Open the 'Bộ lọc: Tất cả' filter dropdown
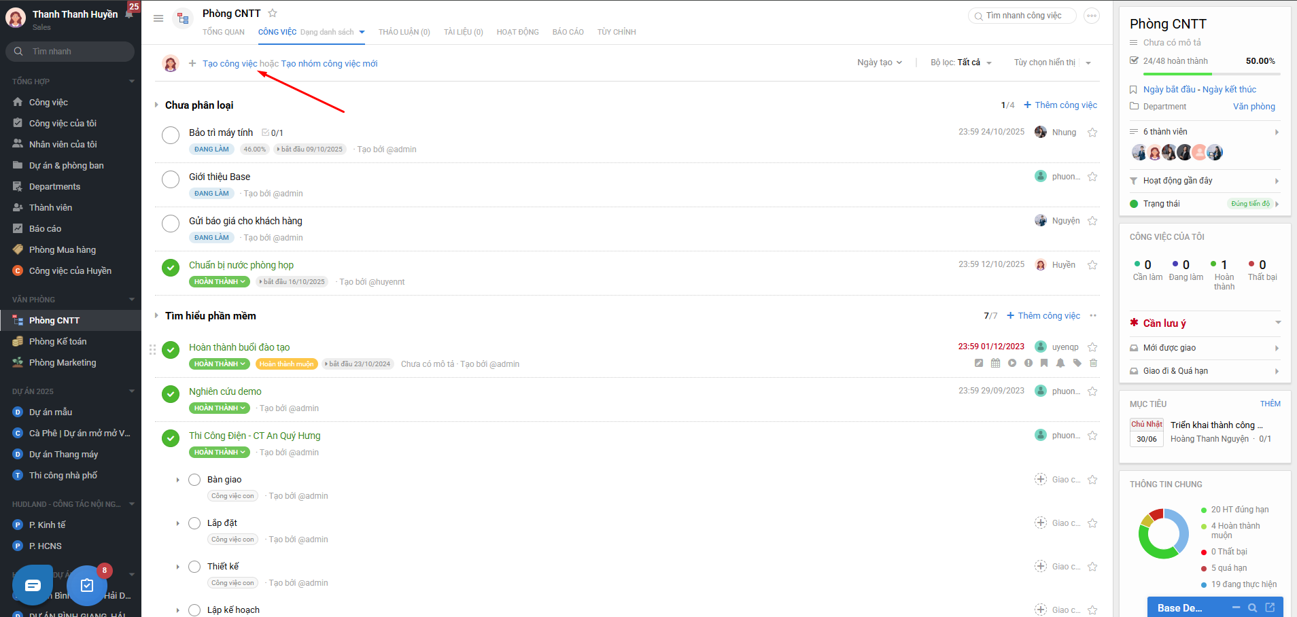Image resolution: width=1297 pixels, height=617 pixels. tap(961, 63)
